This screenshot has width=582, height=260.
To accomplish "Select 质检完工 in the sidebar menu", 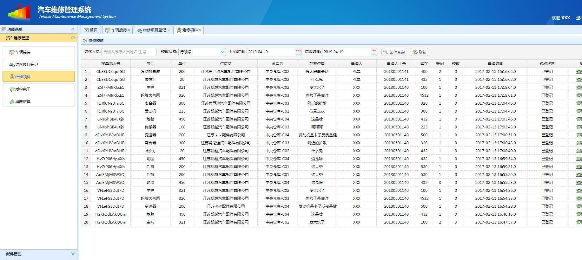I will (23, 89).
